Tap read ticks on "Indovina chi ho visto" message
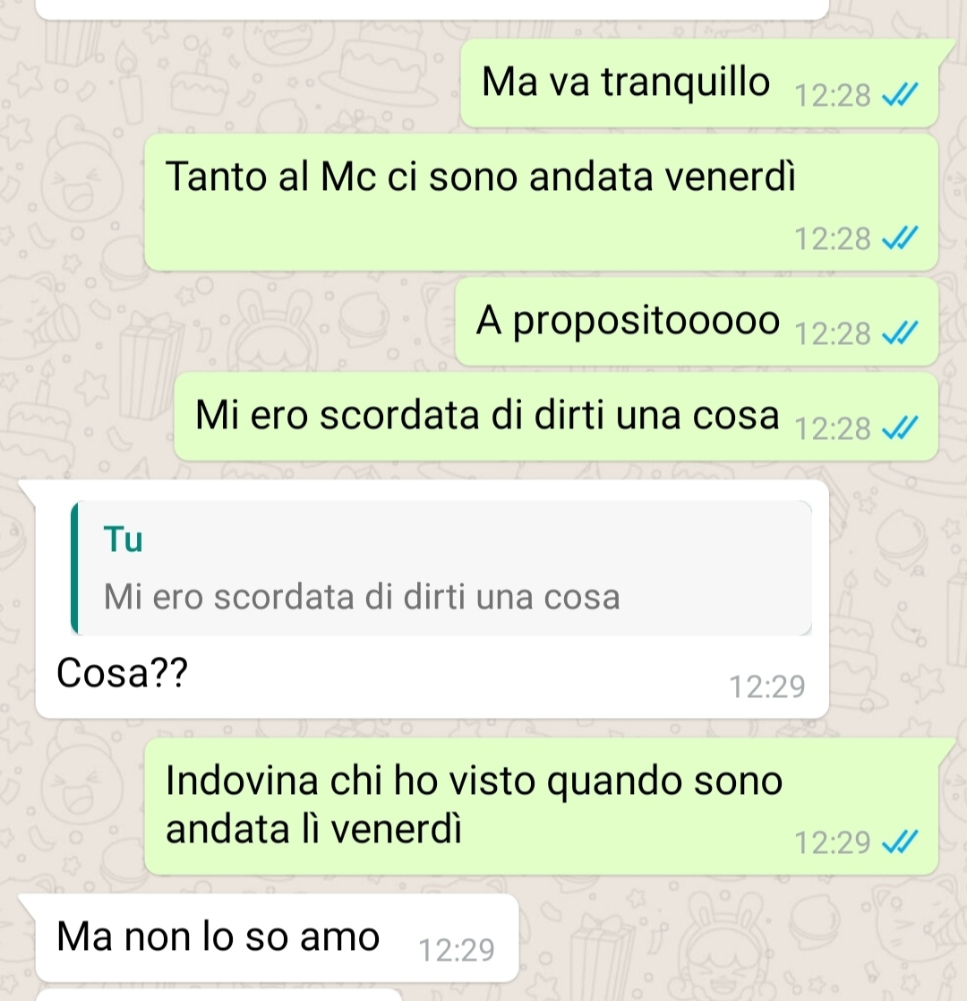 point(899,842)
